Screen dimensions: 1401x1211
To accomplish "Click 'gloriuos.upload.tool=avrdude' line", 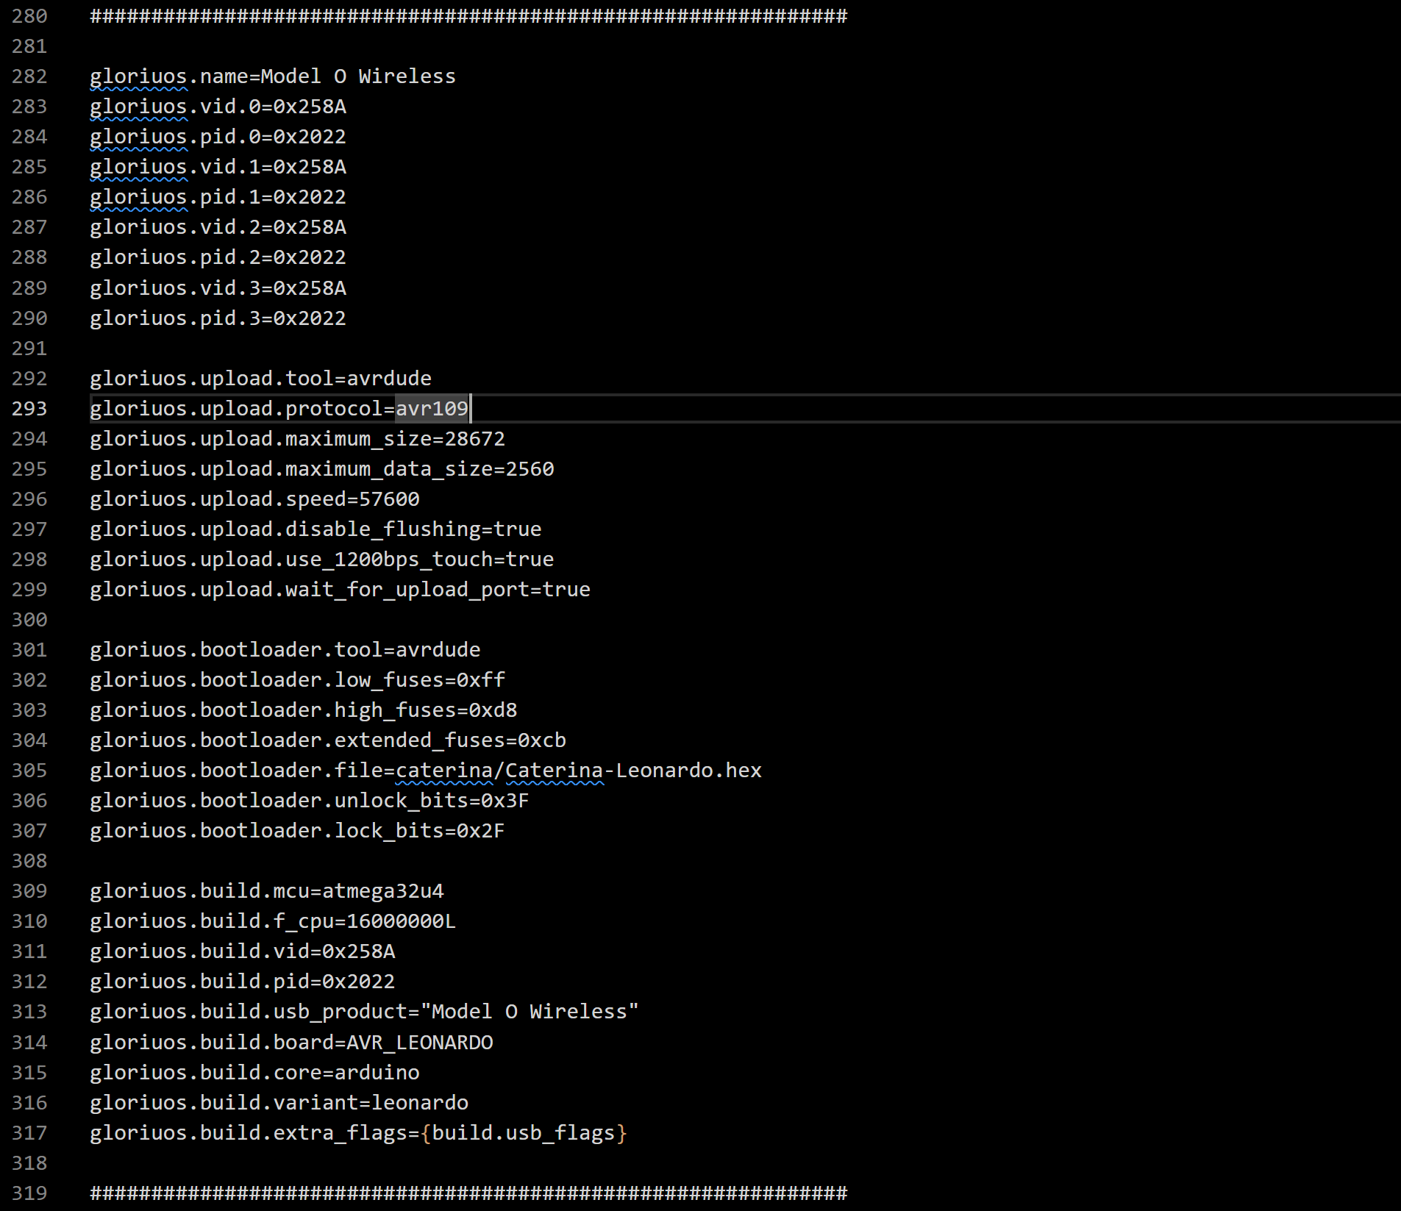I will coord(260,379).
